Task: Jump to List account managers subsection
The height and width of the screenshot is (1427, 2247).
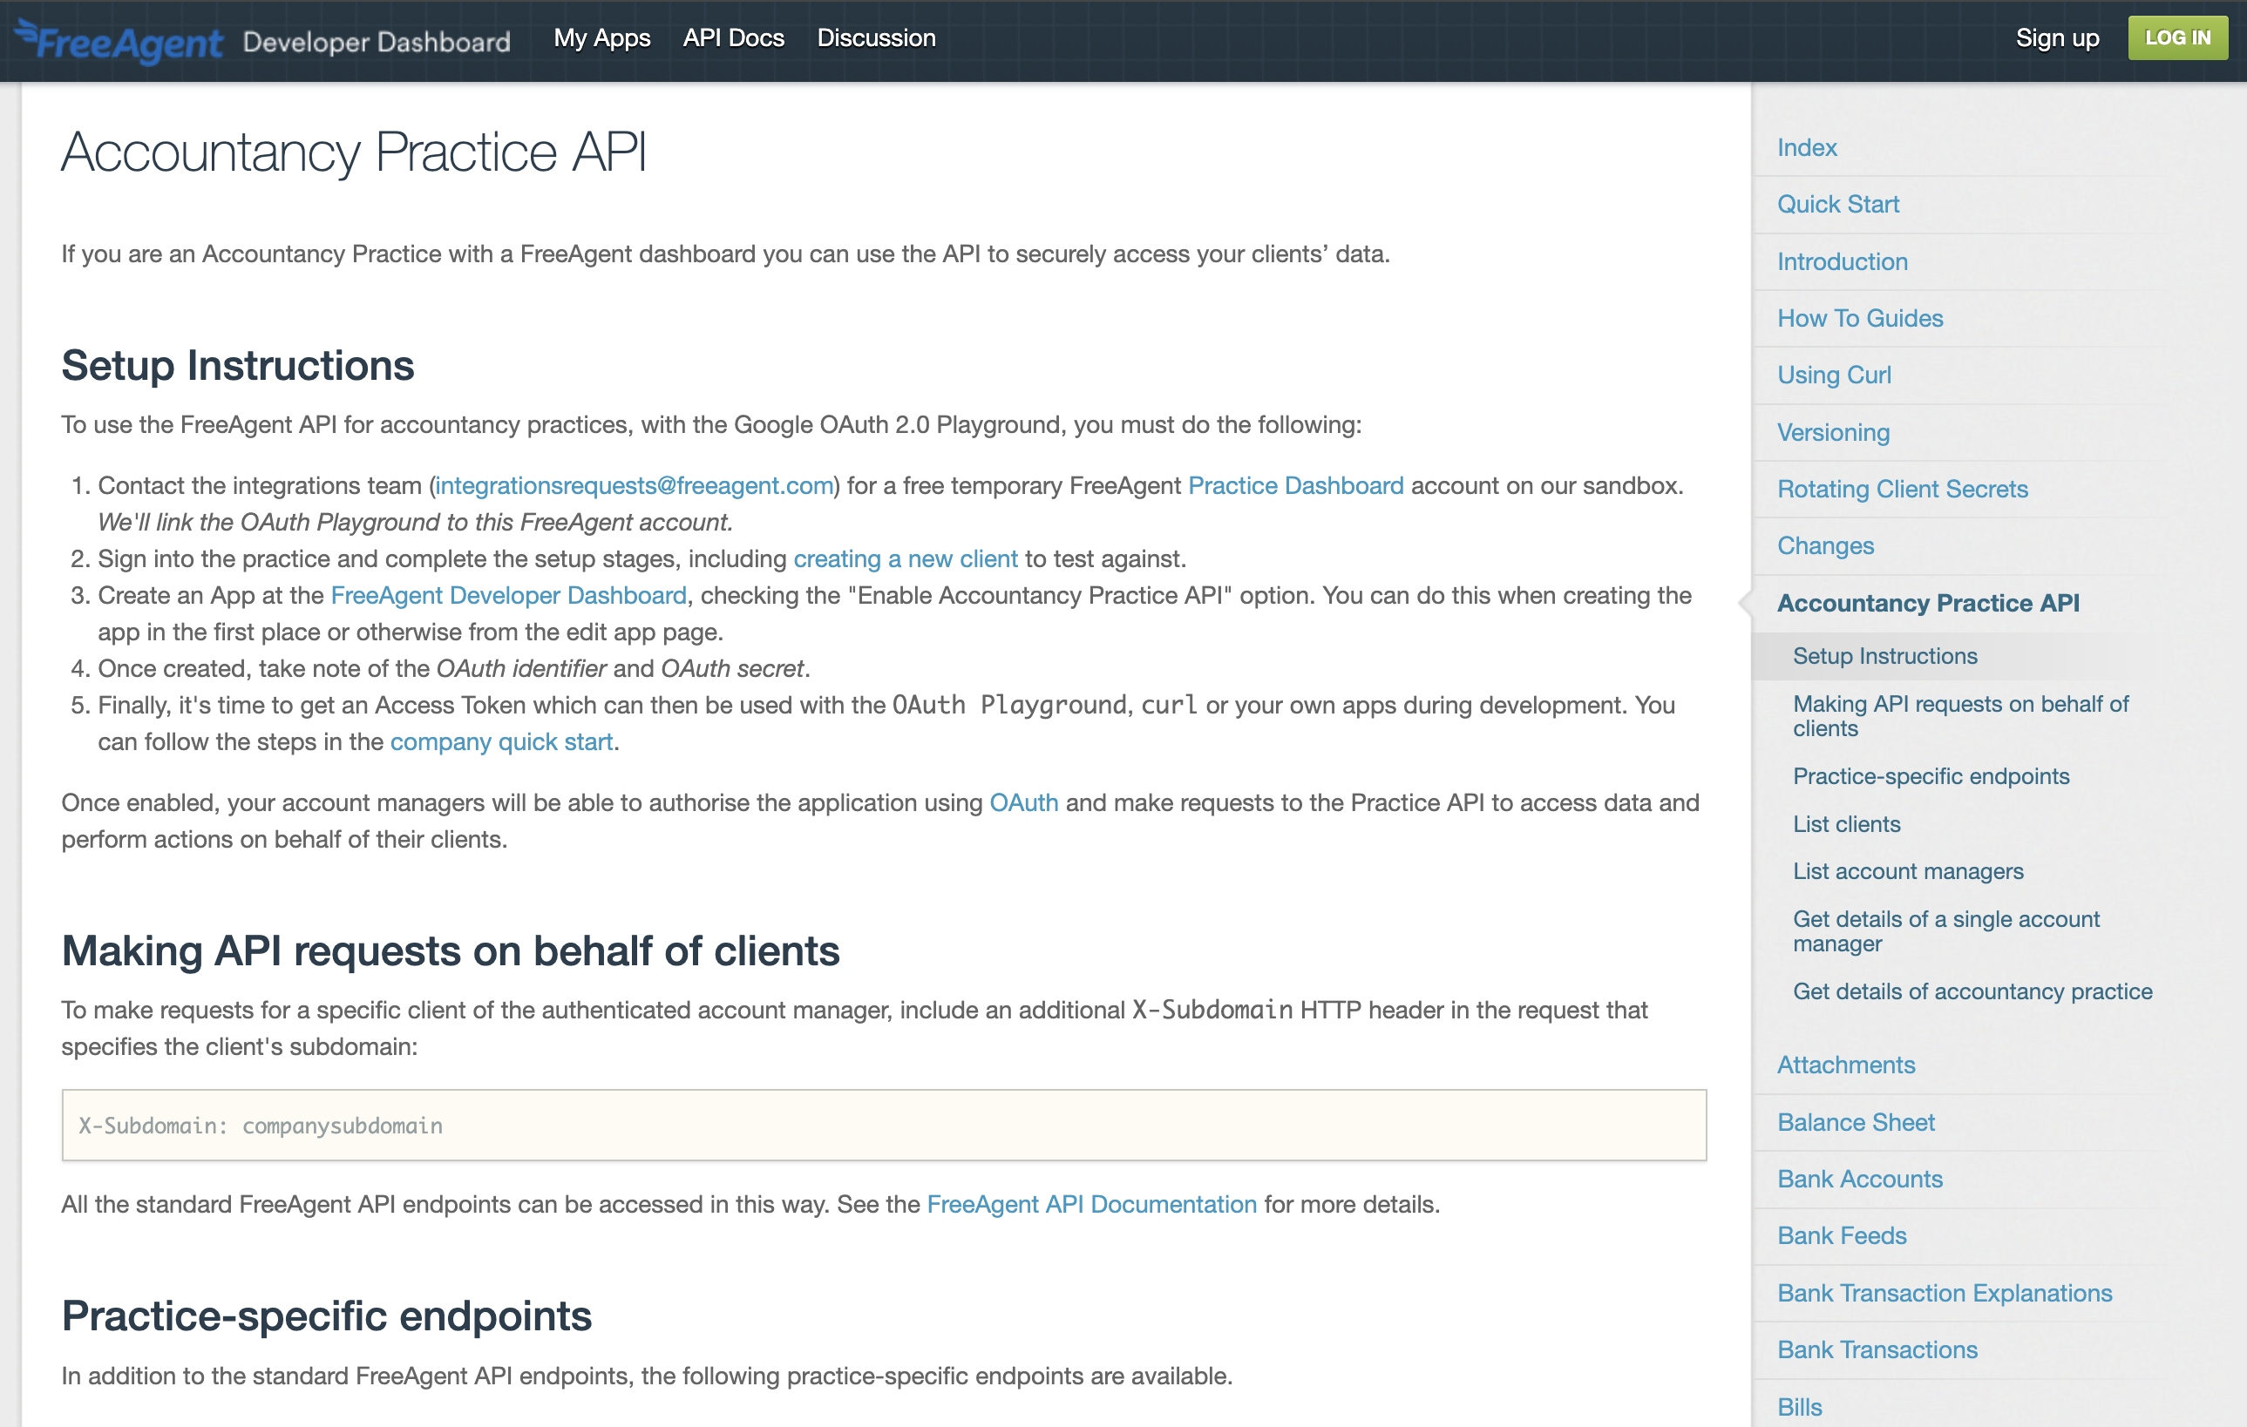Action: click(1907, 871)
